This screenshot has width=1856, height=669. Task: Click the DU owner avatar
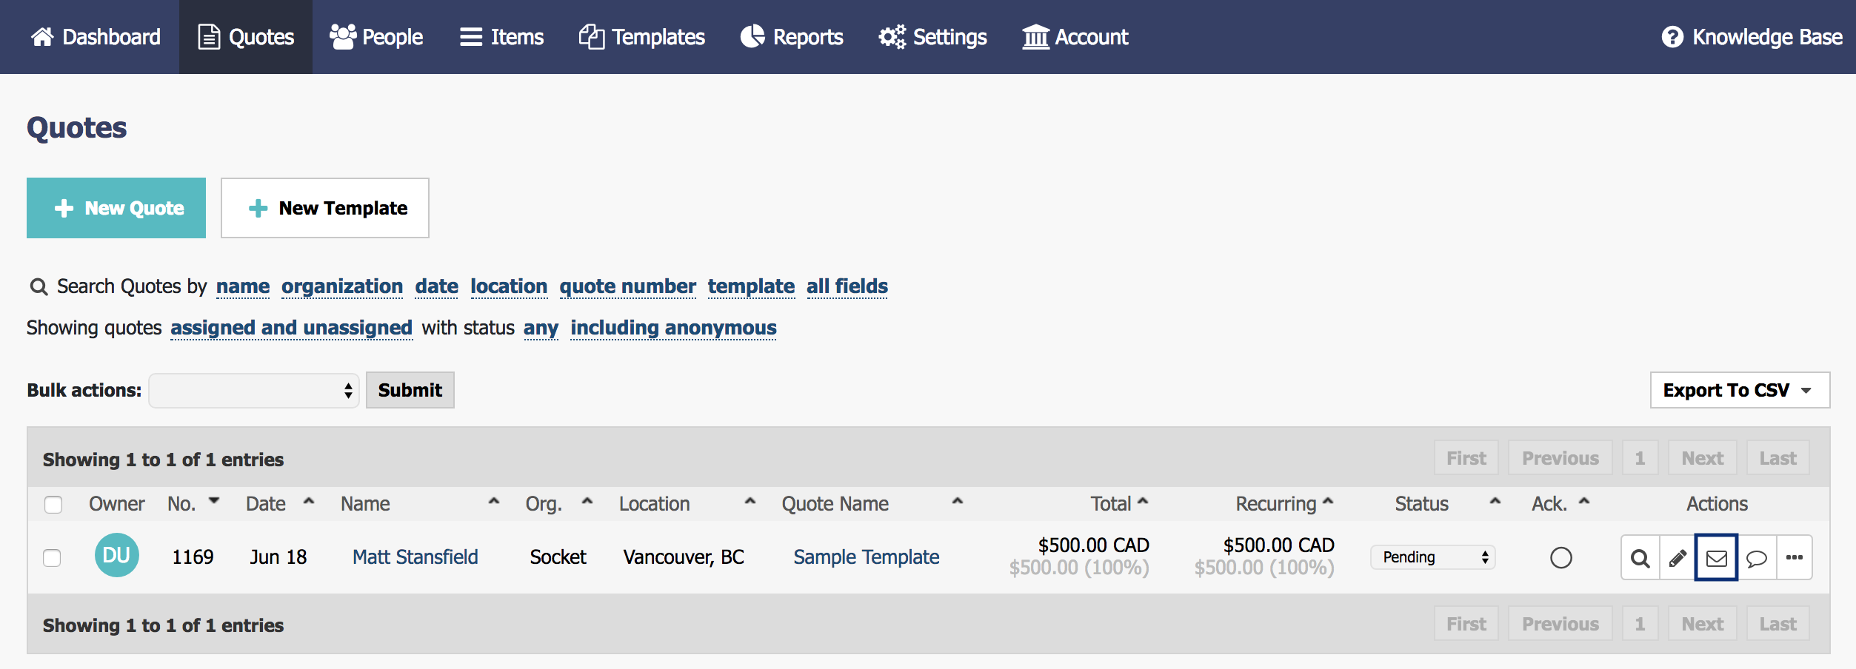[116, 556]
